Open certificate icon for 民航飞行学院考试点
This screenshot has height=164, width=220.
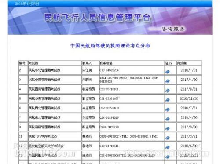[x=167, y=138]
